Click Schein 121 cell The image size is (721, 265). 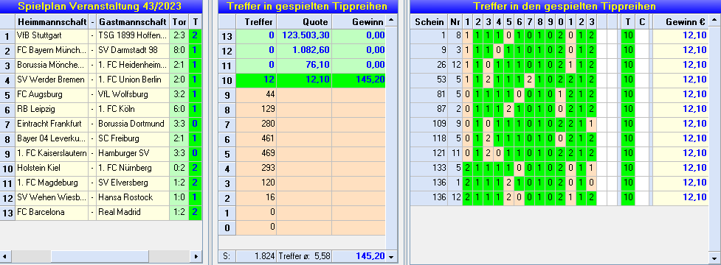429,153
